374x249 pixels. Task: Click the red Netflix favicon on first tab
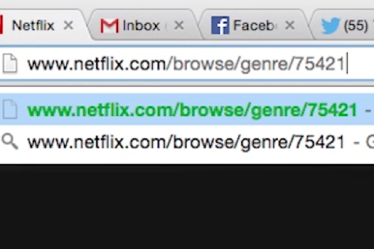tap(1, 25)
